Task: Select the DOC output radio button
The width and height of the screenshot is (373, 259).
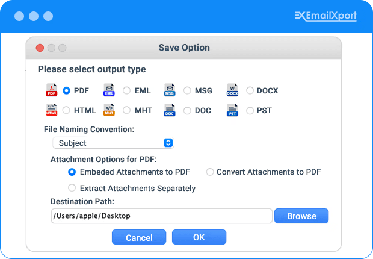Action: (x=187, y=111)
